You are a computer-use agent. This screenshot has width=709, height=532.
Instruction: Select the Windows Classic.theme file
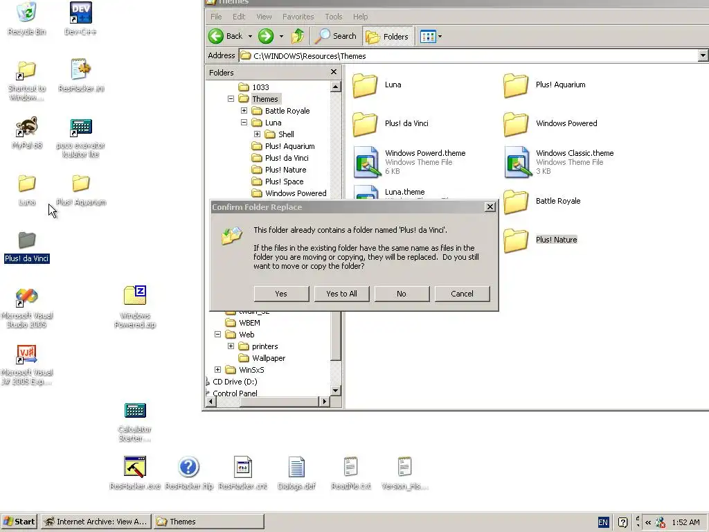pos(559,162)
